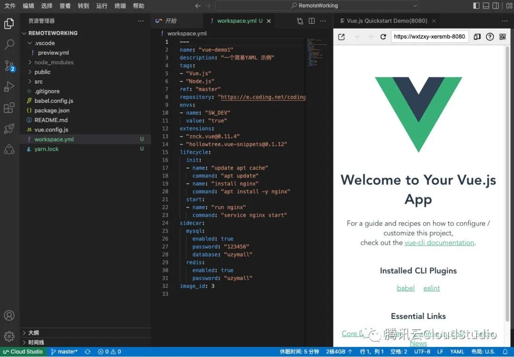The height and width of the screenshot is (357, 514).
Task: Toggle device emulation icon in preview
Action: tap(477, 37)
